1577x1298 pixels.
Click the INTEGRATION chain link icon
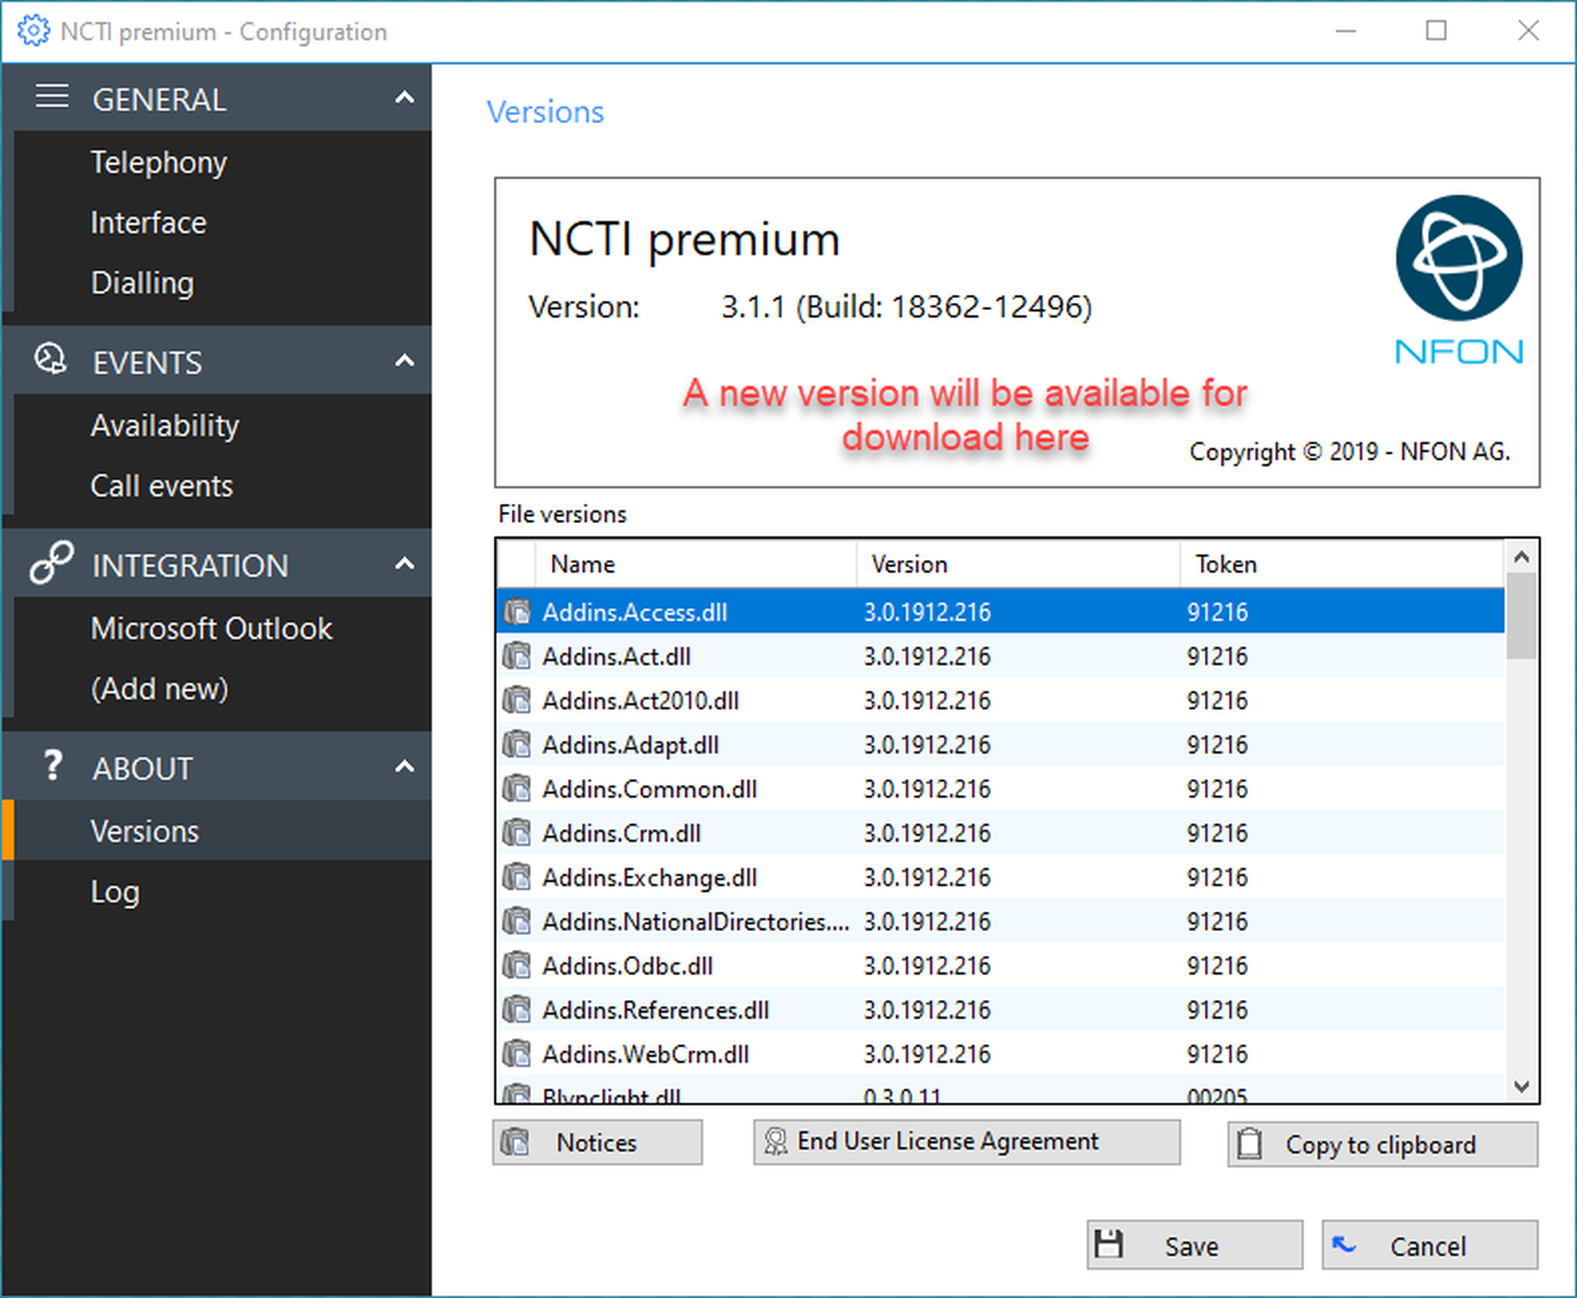coord(51,563)
